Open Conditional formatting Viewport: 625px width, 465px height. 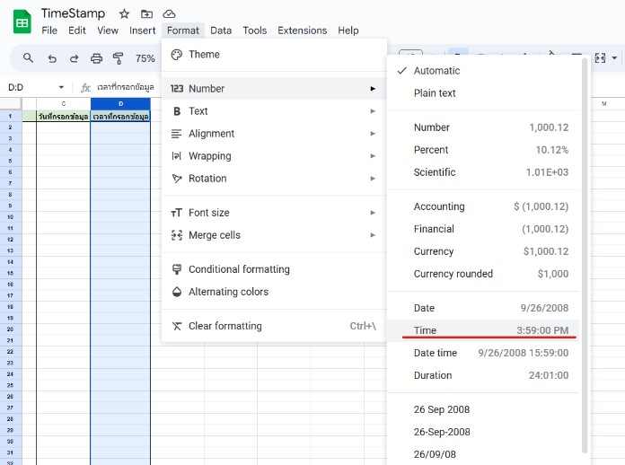pyautogui.click(x=274, y=269)
